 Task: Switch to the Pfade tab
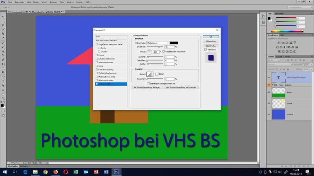pyautogui.click(x=287, y=57)
